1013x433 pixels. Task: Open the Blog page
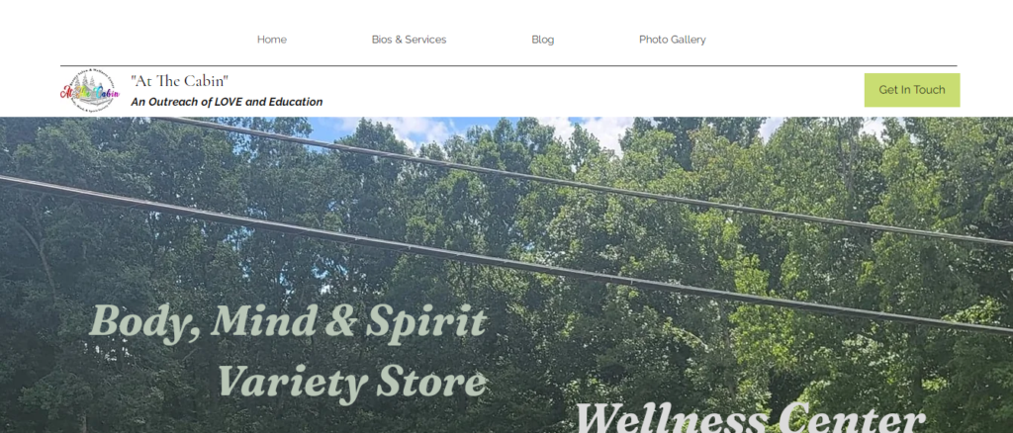click(x=543, y=40)
